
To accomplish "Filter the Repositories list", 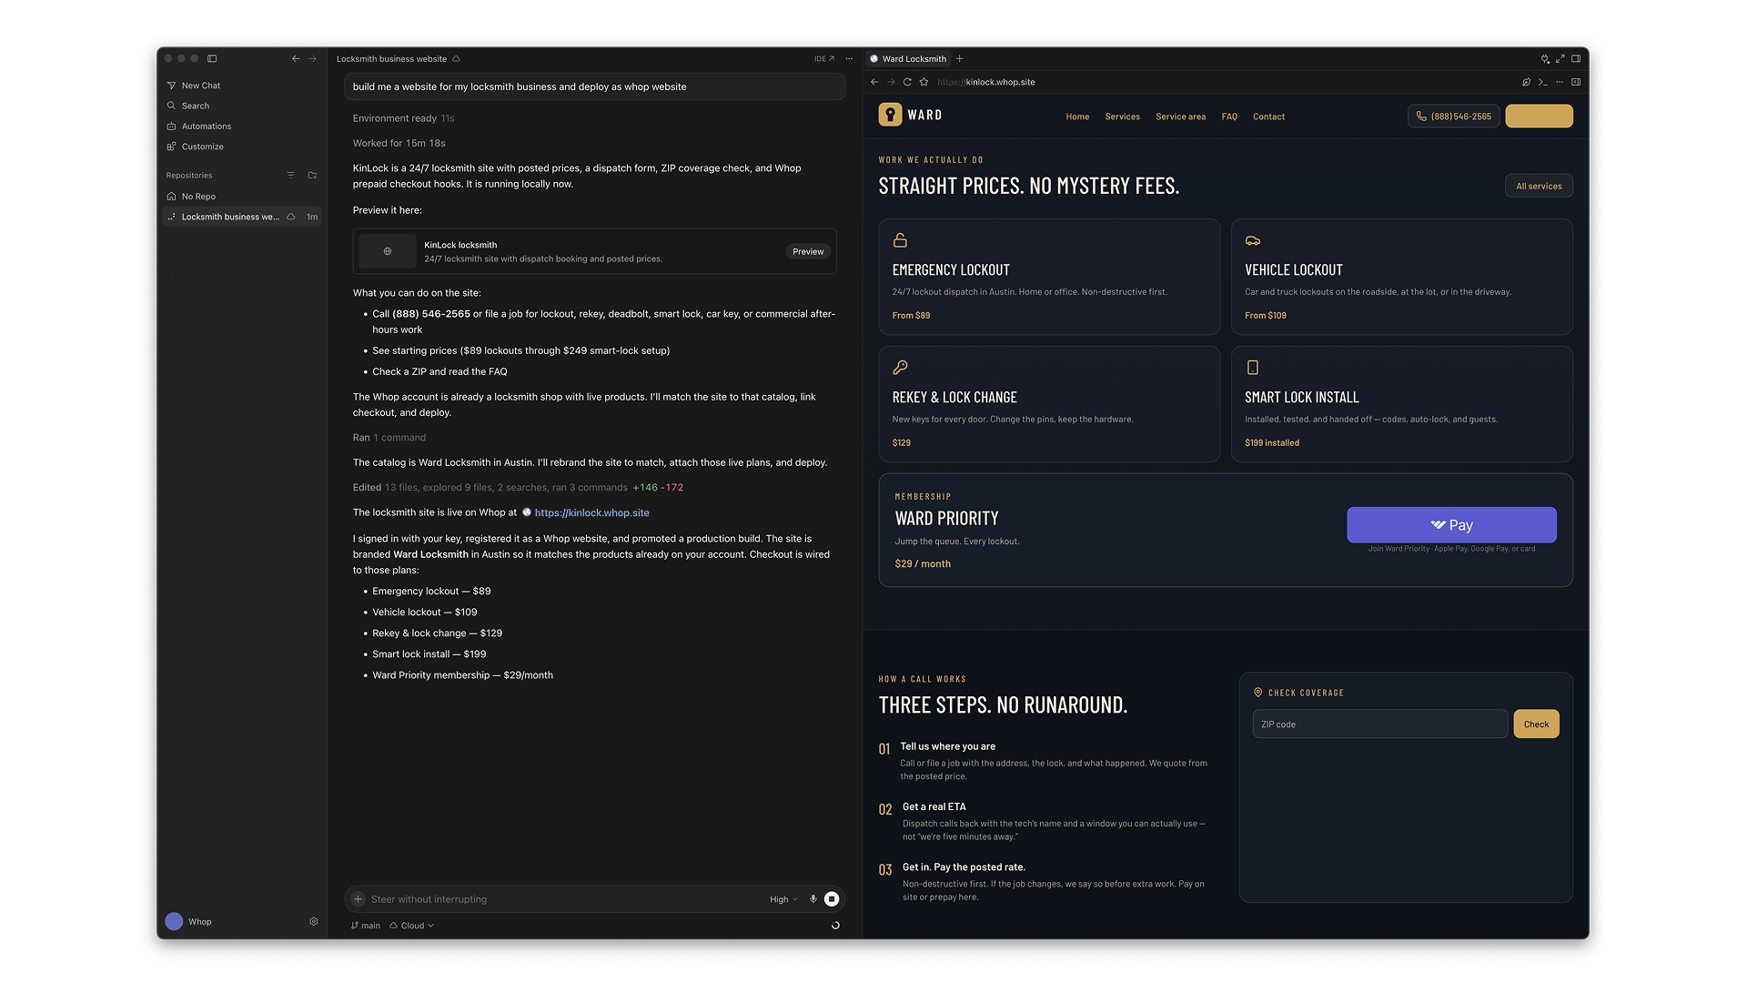I will coord(291,176).
